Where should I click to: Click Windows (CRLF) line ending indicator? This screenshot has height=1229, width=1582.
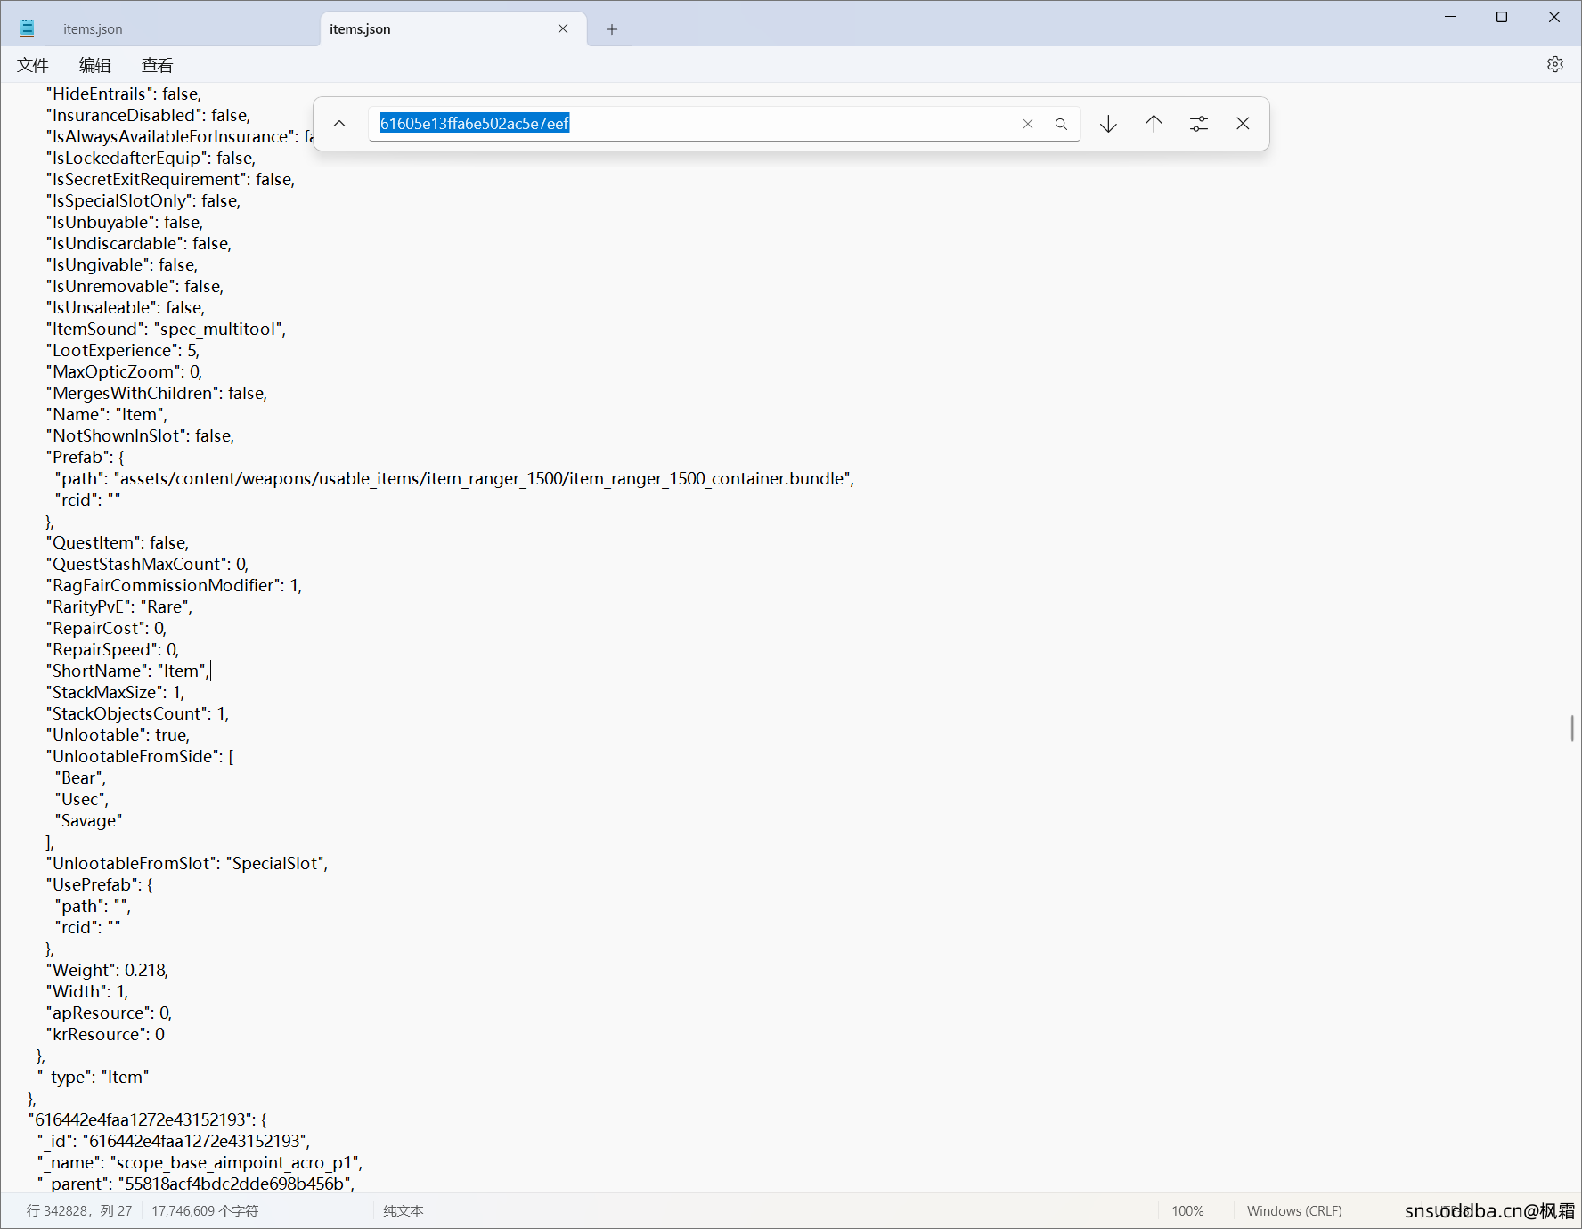coord(1294,1211)
